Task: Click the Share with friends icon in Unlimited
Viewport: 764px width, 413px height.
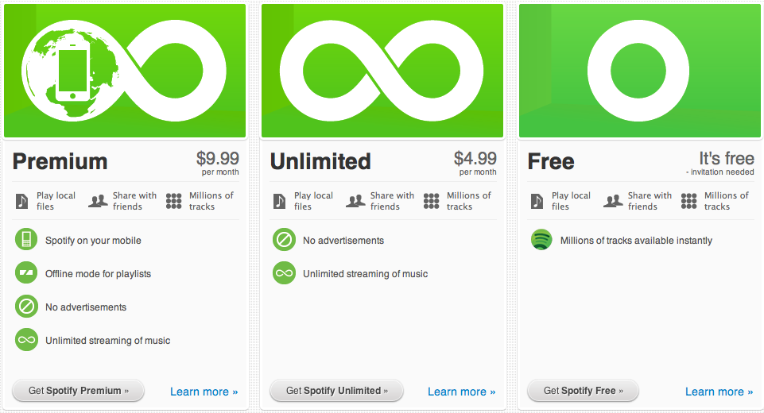Action: [355, 201]
